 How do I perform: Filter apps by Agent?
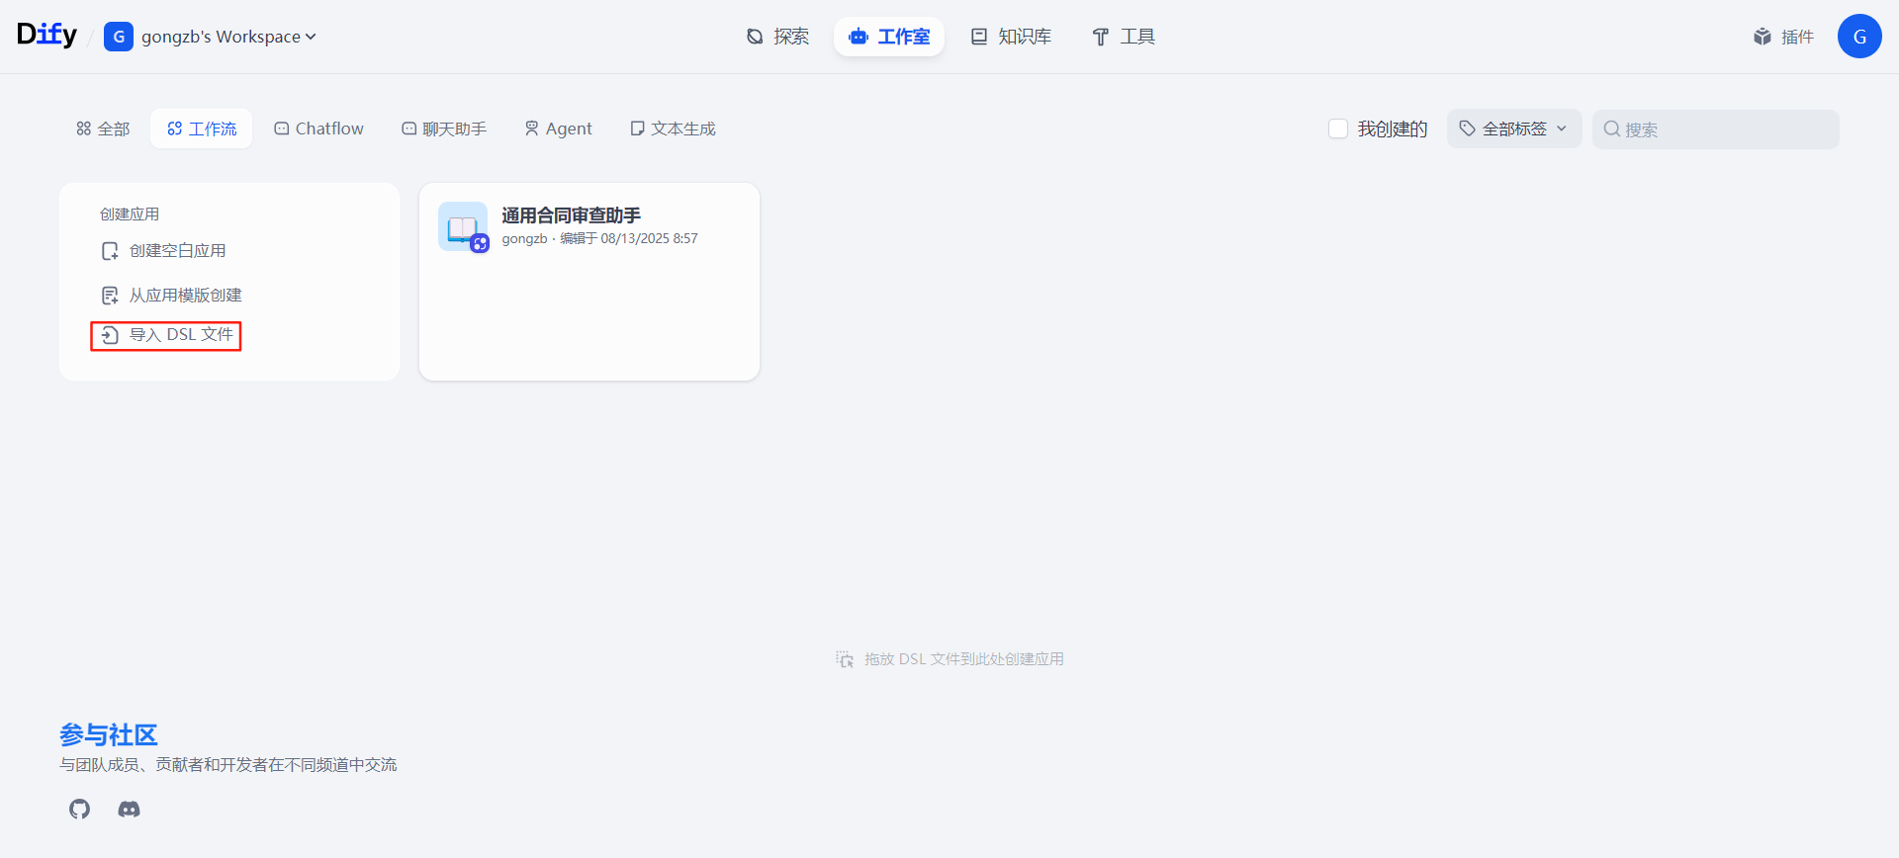(x=558, y=129)
